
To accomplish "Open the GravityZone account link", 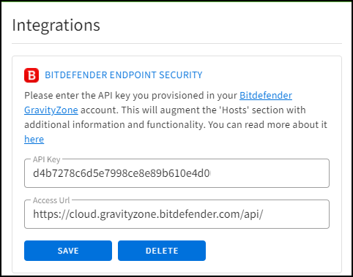I will tap(51, 110).
